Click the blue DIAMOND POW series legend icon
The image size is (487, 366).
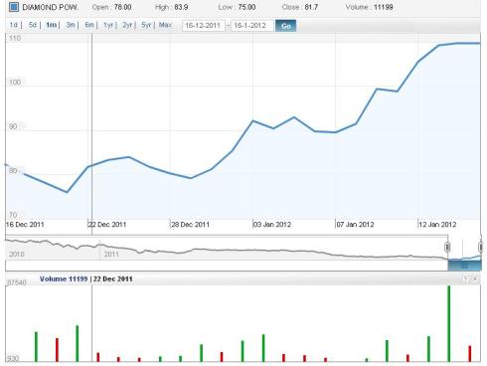coord(14,7)
